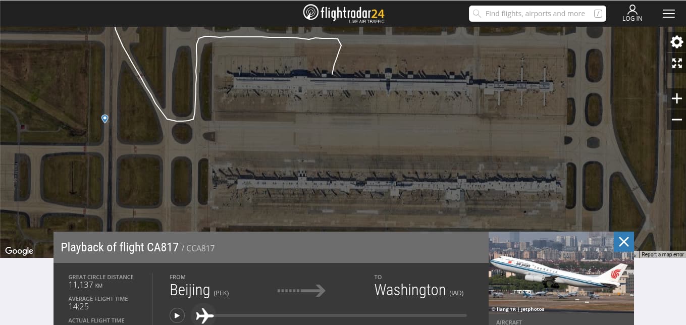Zoom out with the minus button
The height and width of the screenshot is (325, 686).
click(x=676, y=120)
